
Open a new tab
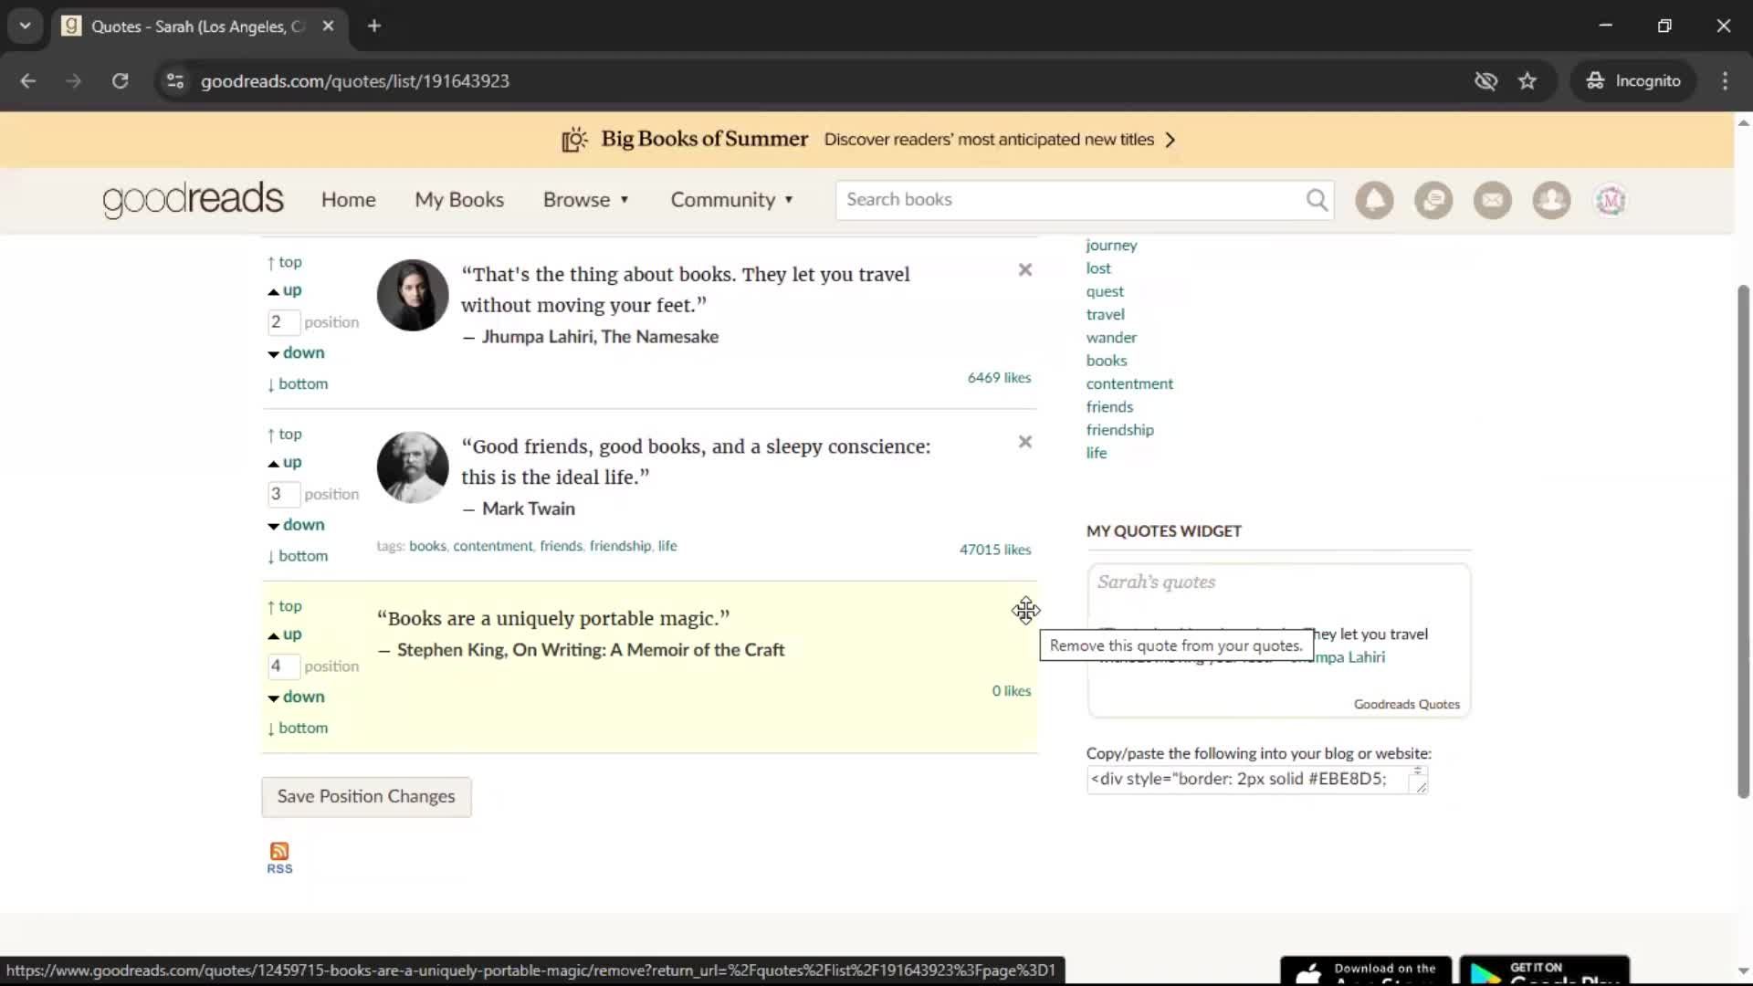pos(374,26)
